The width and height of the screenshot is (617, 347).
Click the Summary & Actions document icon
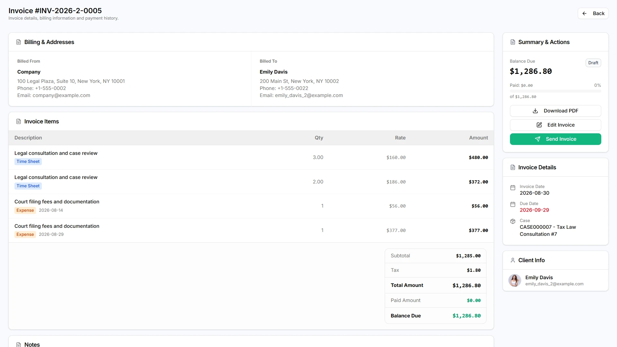pyautogui.click(x=513, y=42)
